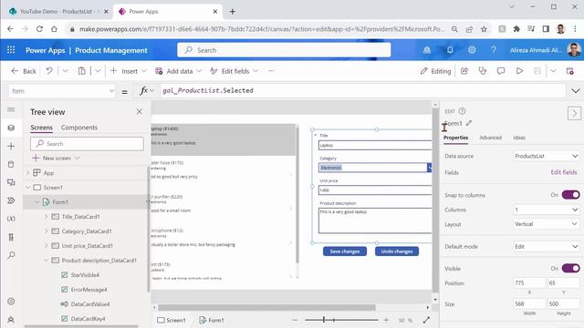Image resolution: width=584 pixels, height=328 pixels.
Task: Expand the App node in tree
Action: click(27, 172)
